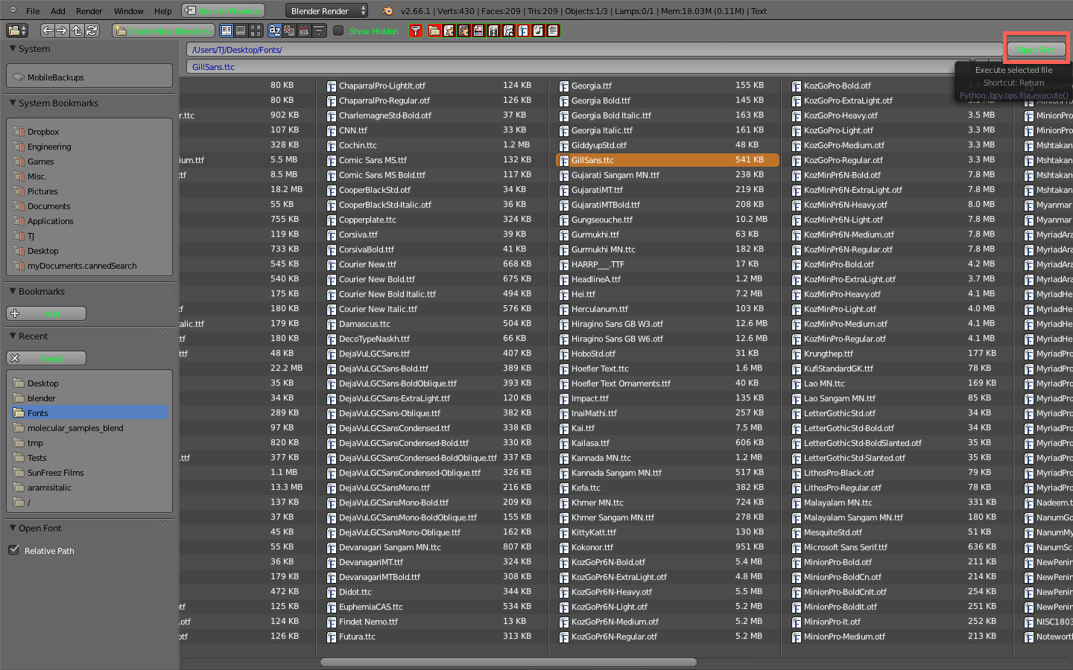Image resolution: width=1073 pixels, height=670 pixels.
Task: Open the Help menu
Action: [163, 11]
